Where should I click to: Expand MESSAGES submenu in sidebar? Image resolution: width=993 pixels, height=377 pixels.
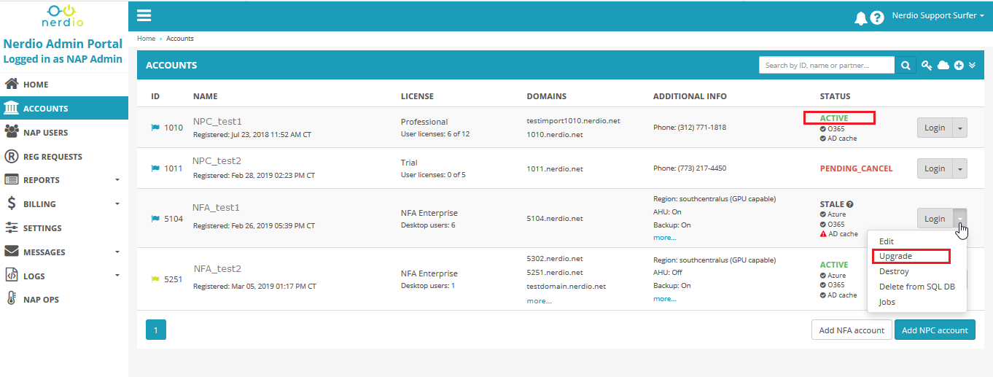pos(64,252)
